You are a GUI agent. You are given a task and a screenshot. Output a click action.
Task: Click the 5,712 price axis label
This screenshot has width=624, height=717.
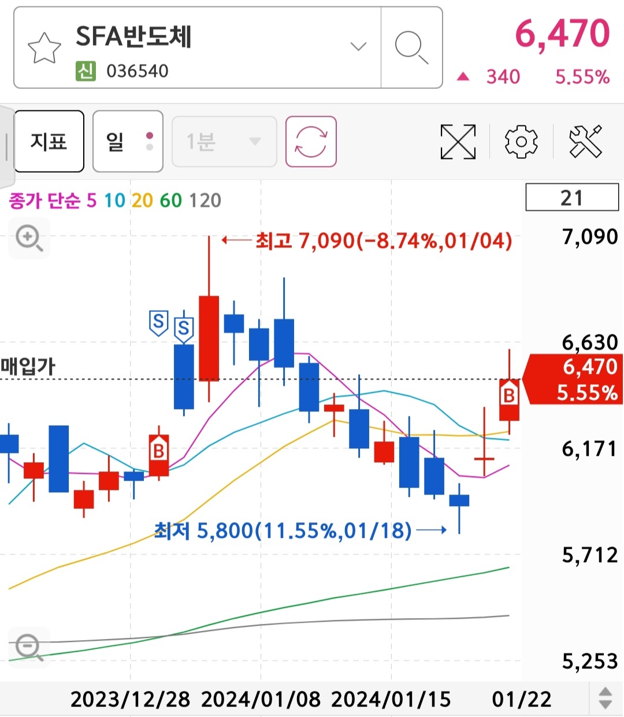point(590,555)
